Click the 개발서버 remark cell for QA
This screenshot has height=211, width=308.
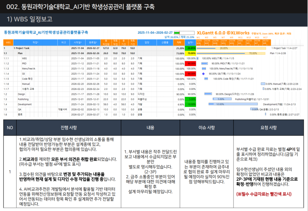coord(63,109)
